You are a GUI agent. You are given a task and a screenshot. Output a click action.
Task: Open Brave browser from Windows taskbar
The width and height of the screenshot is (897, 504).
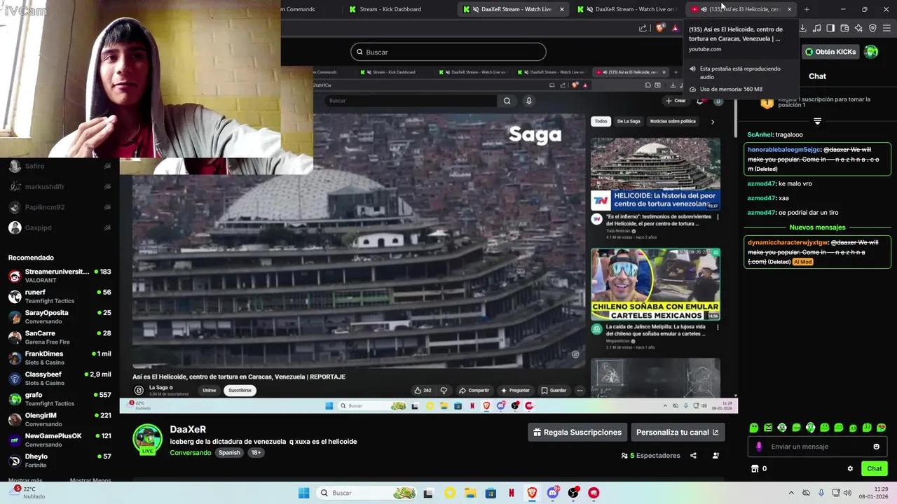pos(532,493)
